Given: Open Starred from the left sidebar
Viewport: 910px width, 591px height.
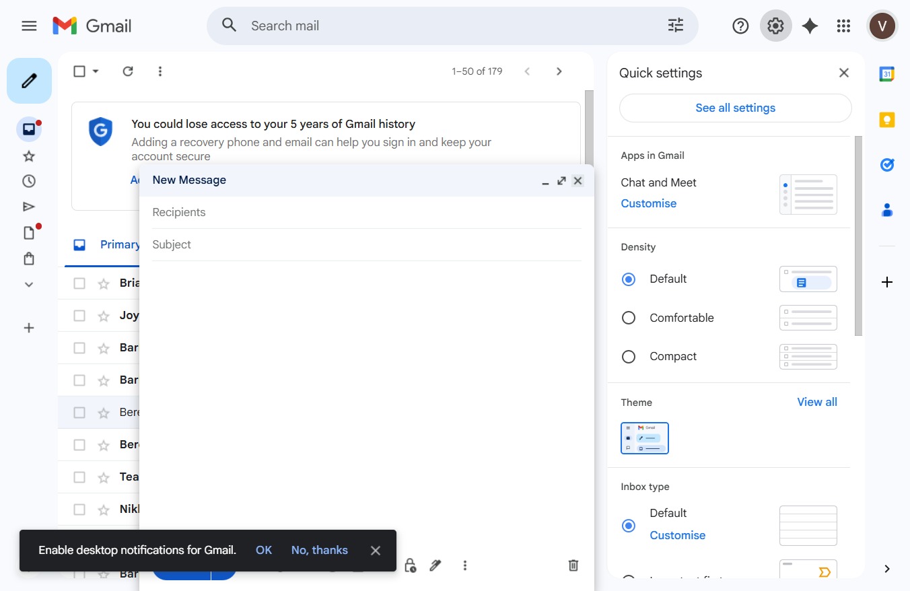Looking at the screenshot, I should click(29, 156).
